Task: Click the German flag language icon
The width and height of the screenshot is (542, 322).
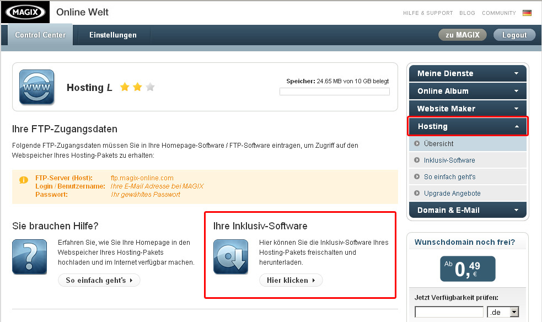Action: (527, 13)
